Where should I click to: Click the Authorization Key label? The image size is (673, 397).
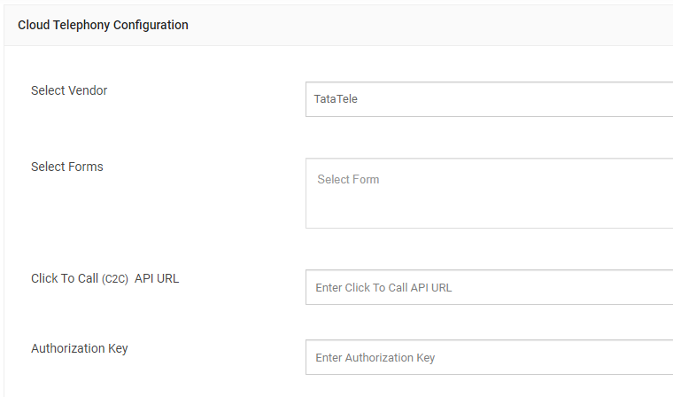pos(80,348)
